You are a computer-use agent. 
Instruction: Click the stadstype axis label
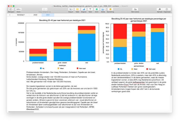(x=62, y=65)
